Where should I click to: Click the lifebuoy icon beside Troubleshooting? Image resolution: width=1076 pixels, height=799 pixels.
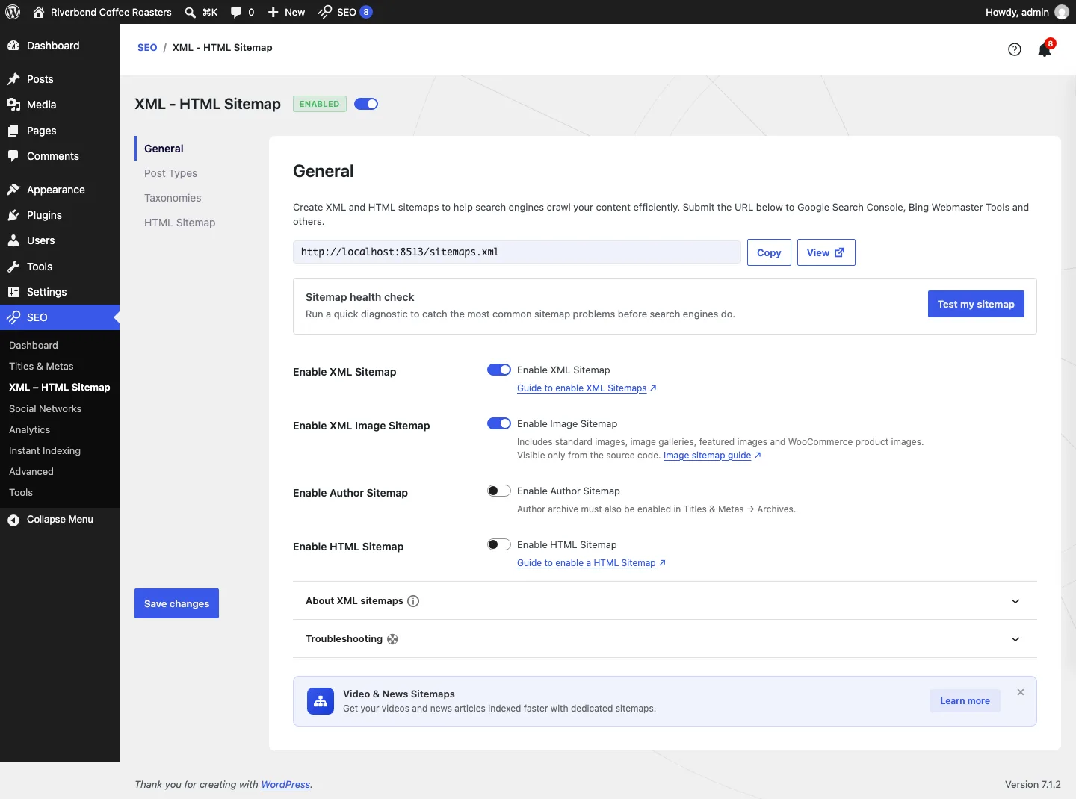click(x=392, y=639)
